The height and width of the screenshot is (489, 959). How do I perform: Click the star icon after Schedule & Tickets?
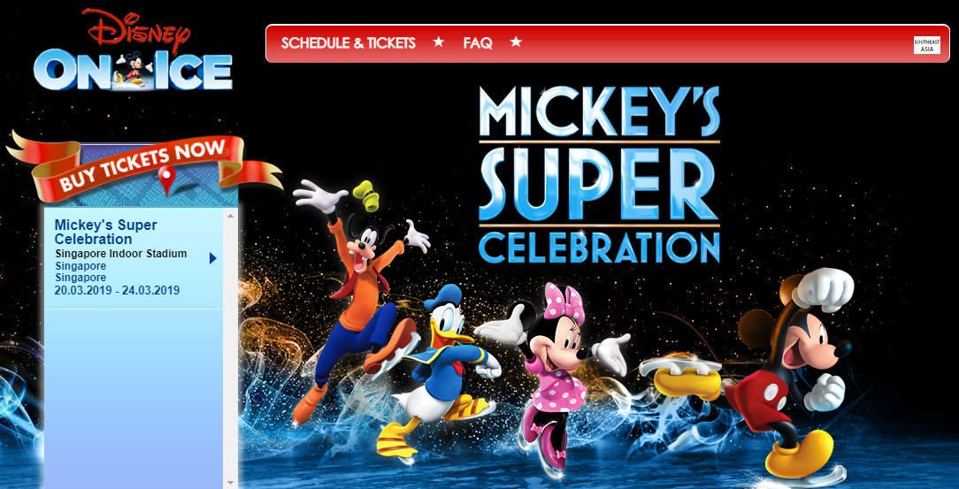[439, 42]
